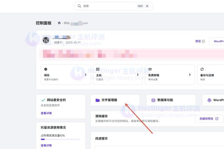Viewport: 224px width, 149px height.
Task: Click the 控制面板 heading
Action: click(x=44, y=23)
